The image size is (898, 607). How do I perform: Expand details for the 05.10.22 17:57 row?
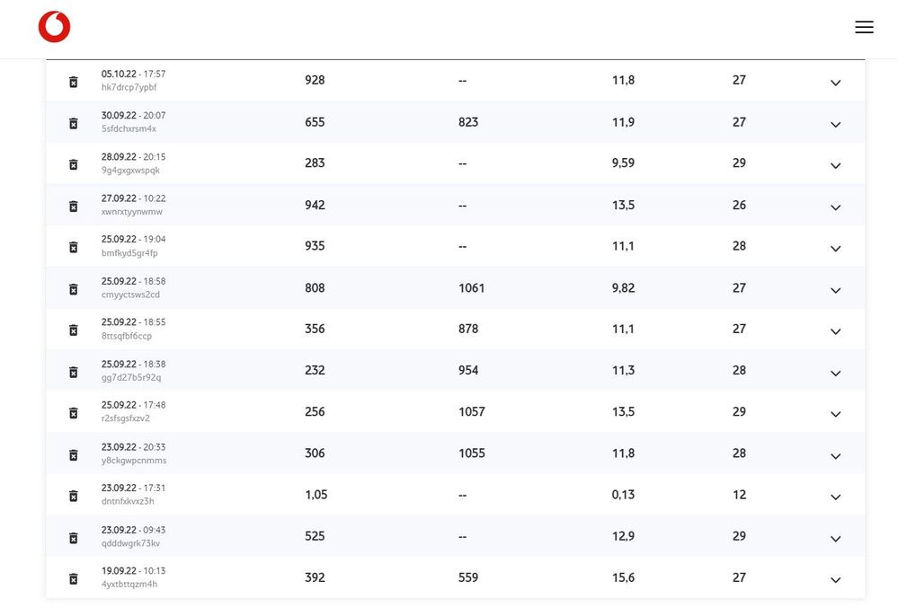(x=835, y=83)
